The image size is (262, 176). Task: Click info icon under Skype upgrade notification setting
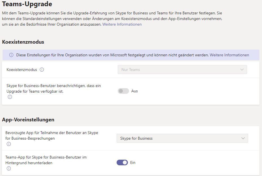click(x=10, y=97)
